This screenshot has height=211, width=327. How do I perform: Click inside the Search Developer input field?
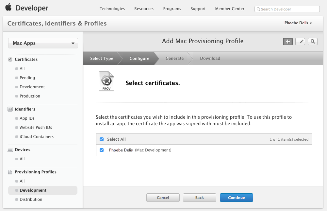[x=287, y=9]
